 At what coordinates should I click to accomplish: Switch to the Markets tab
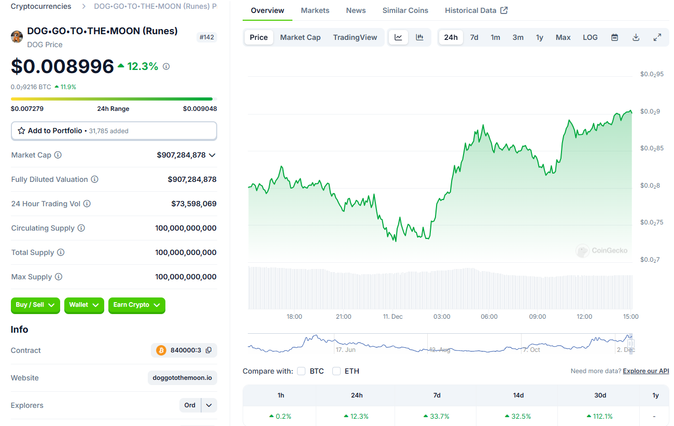pos(315,10)
